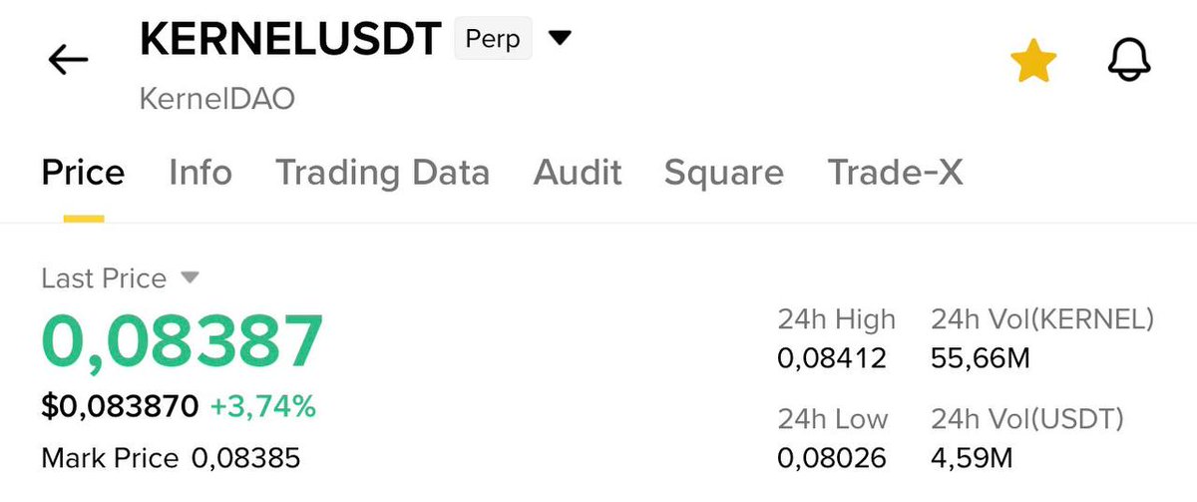Image resolution: width=1197 pixels, height=502 pixels.
Task: Tap the large 0,08387 last price
Action: pyautogui.click(x=183, y=340)
